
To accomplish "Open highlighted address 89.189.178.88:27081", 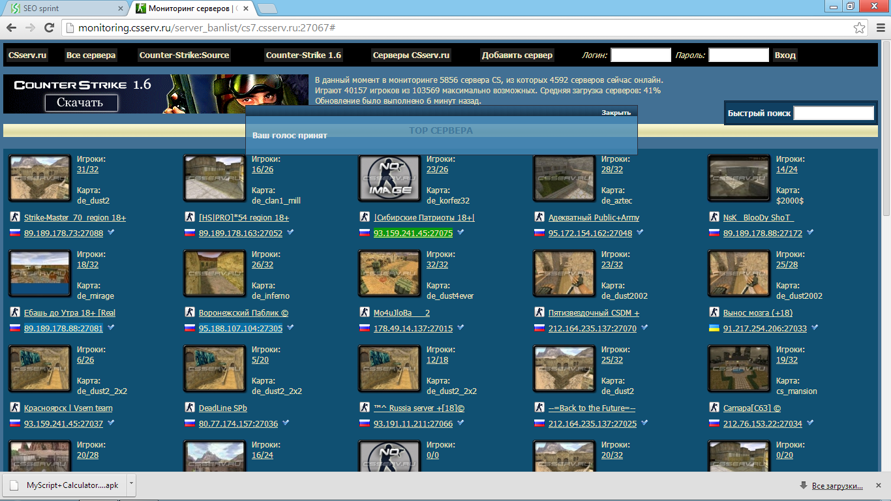I will (x=63, y=328).
